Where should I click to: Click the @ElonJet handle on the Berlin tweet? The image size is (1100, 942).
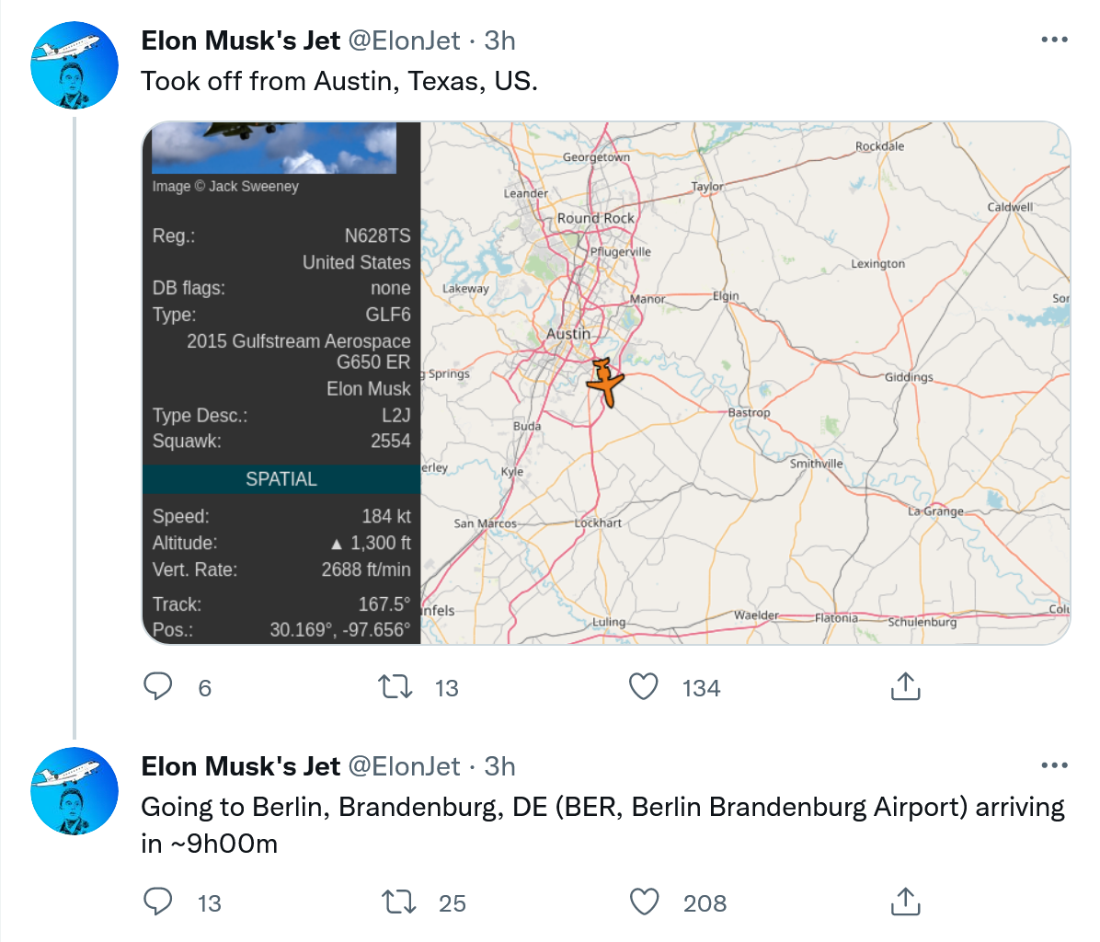tap(404, 766)
